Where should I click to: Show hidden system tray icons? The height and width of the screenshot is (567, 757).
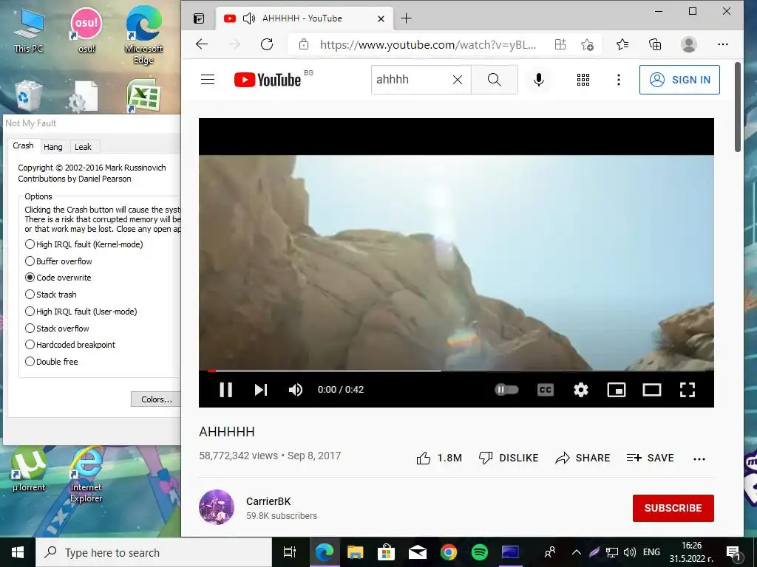(x=577, y=552)
